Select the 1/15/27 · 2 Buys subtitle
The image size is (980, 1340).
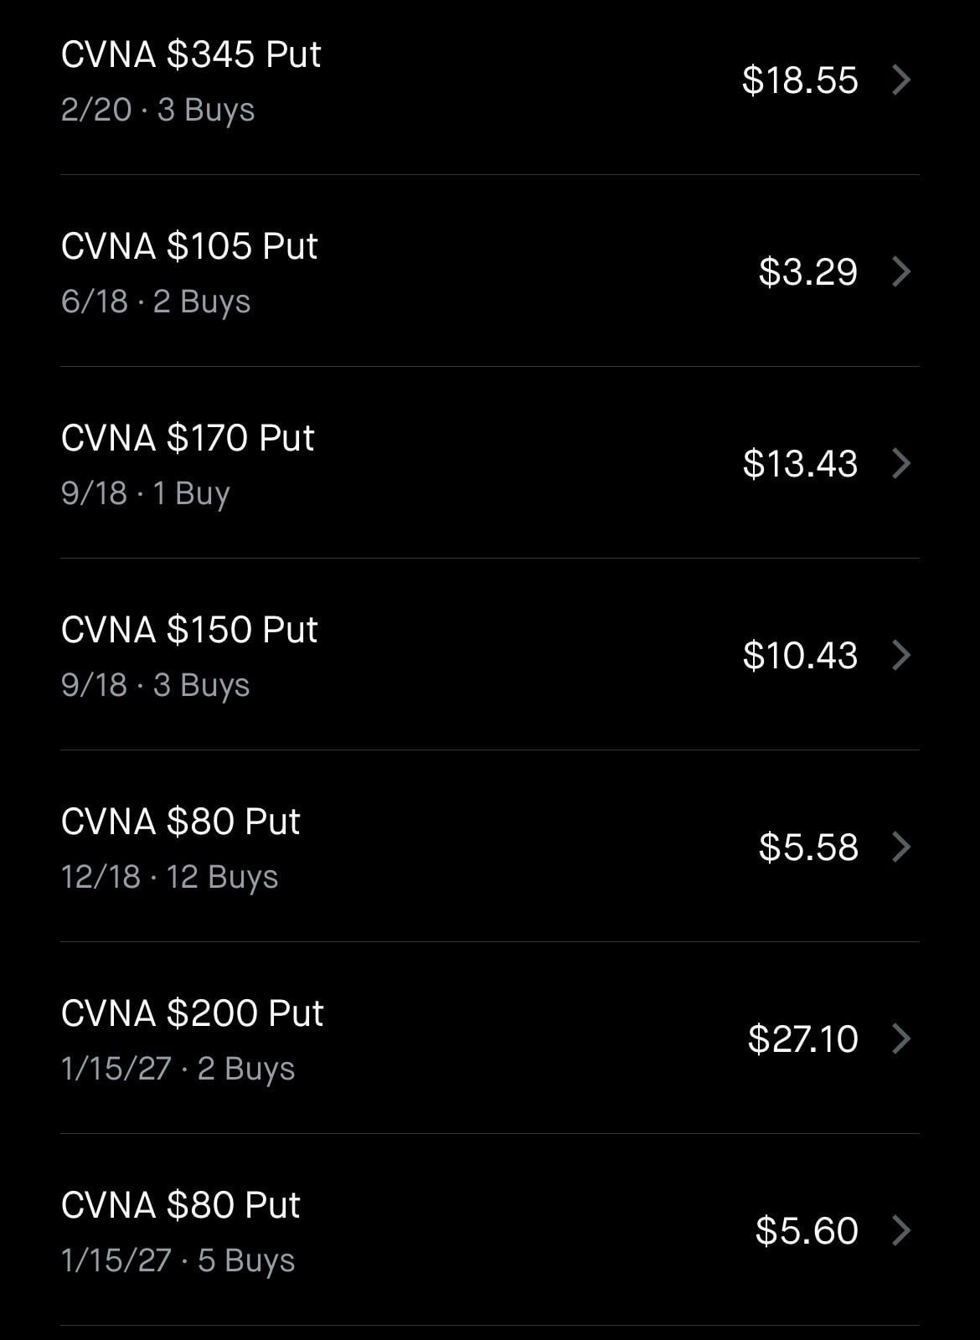178,1069
